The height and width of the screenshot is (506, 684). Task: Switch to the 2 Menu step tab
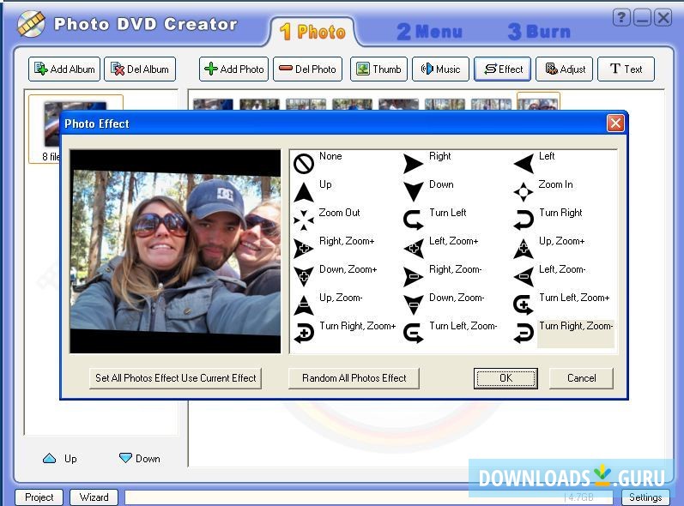click(429, 33)
